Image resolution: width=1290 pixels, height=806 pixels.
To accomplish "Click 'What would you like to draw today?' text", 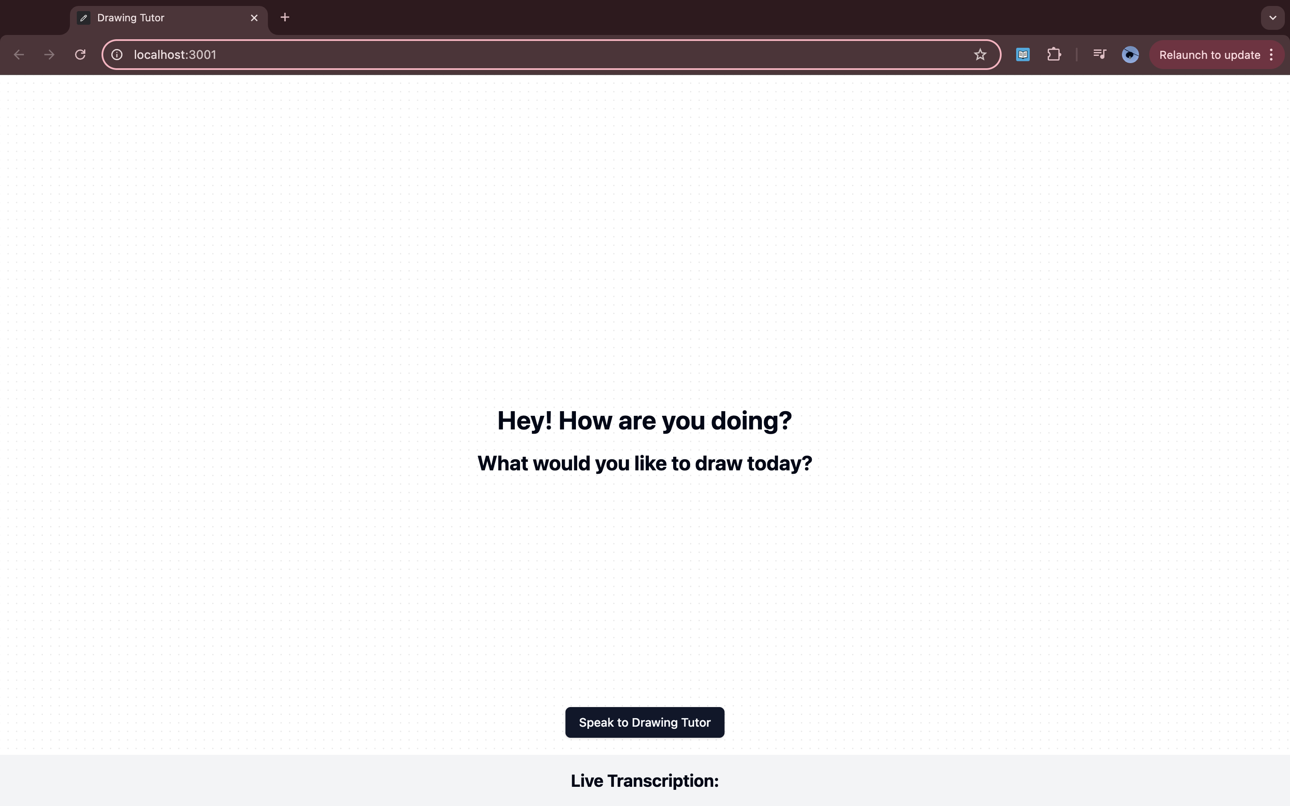I will click(645, 463).
